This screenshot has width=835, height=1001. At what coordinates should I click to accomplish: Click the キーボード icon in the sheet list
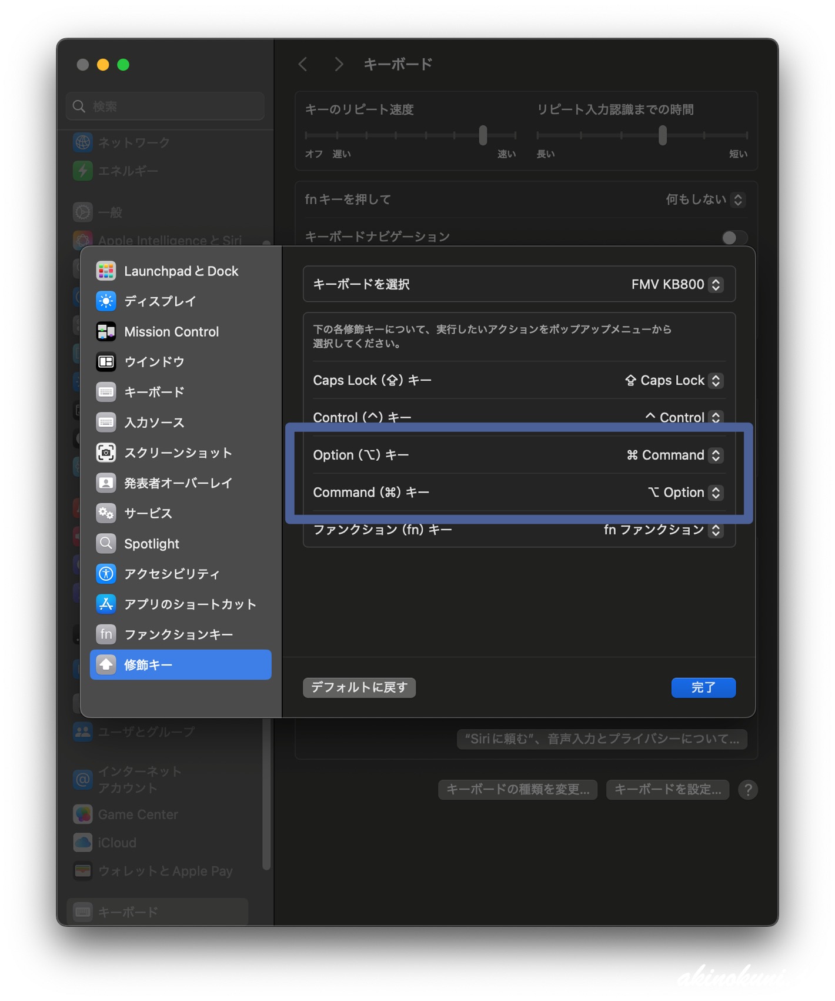tap(106, 392)
